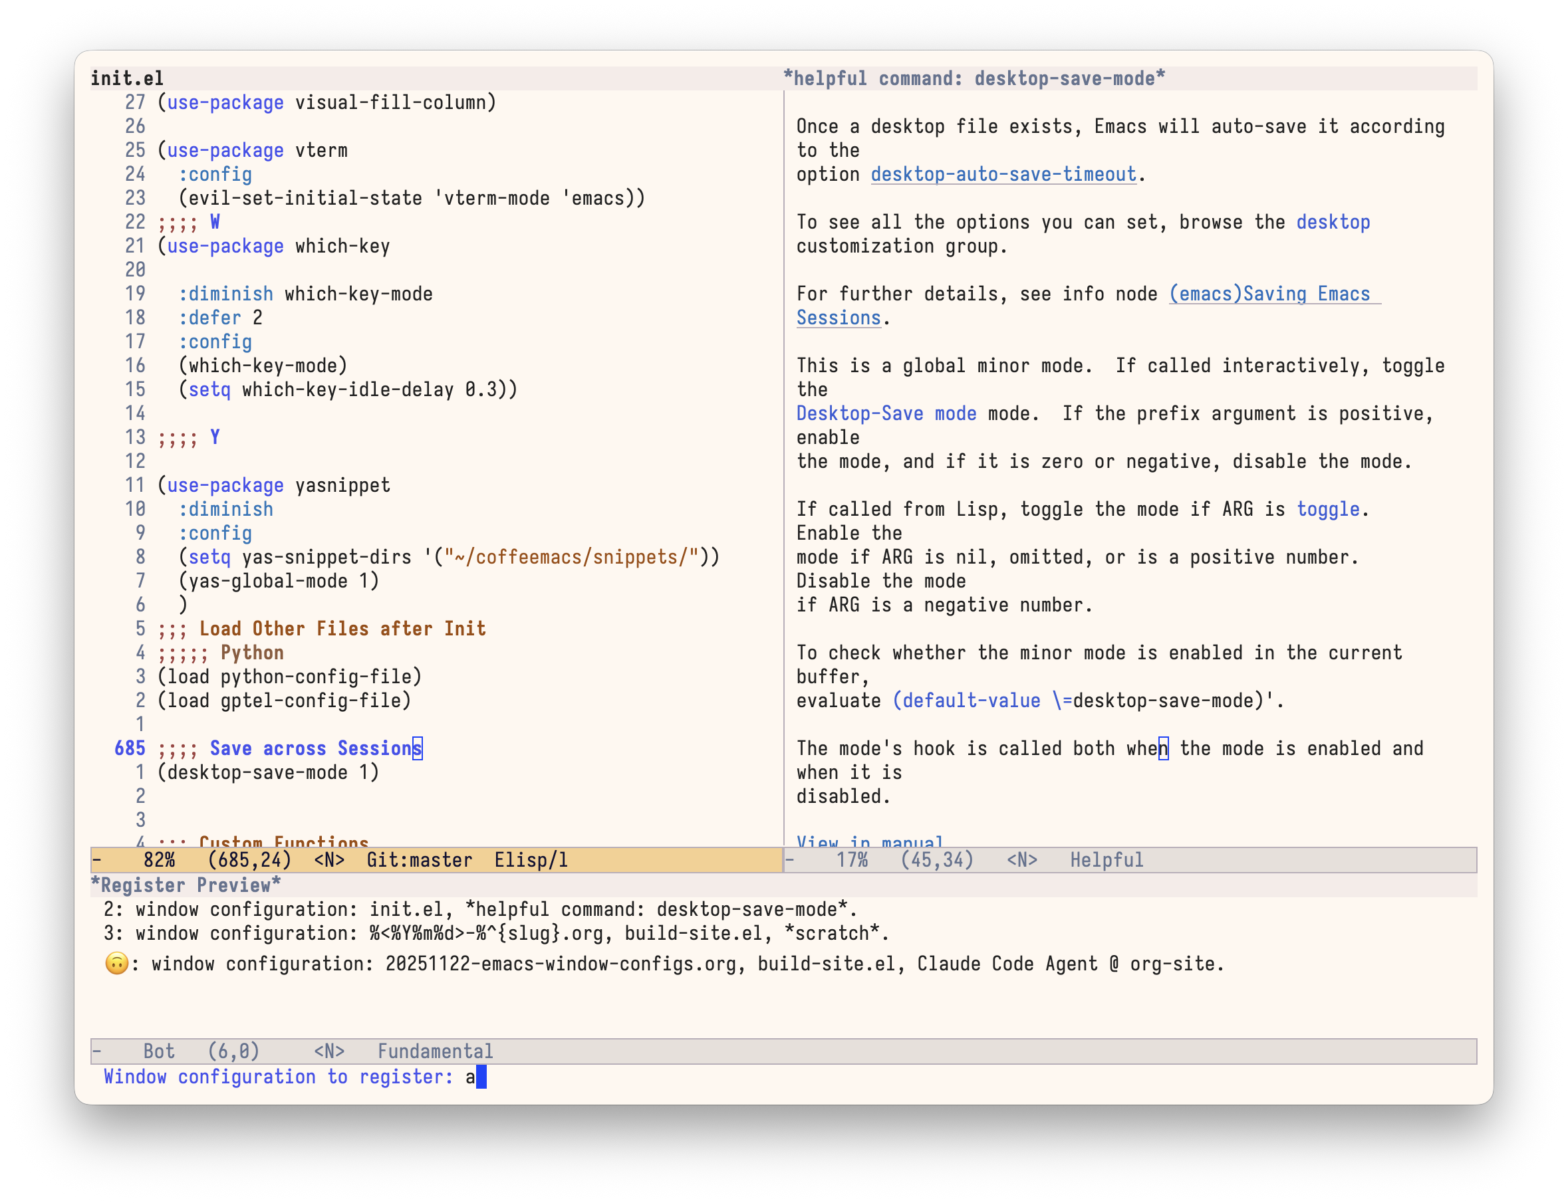Click the Helpful mode name in right mode line

pos(1106,859)
